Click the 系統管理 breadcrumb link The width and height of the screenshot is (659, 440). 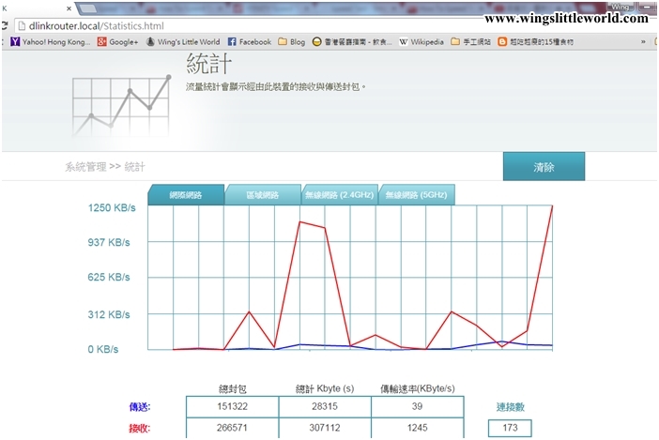pyautogui.click(x=84, y=167)
